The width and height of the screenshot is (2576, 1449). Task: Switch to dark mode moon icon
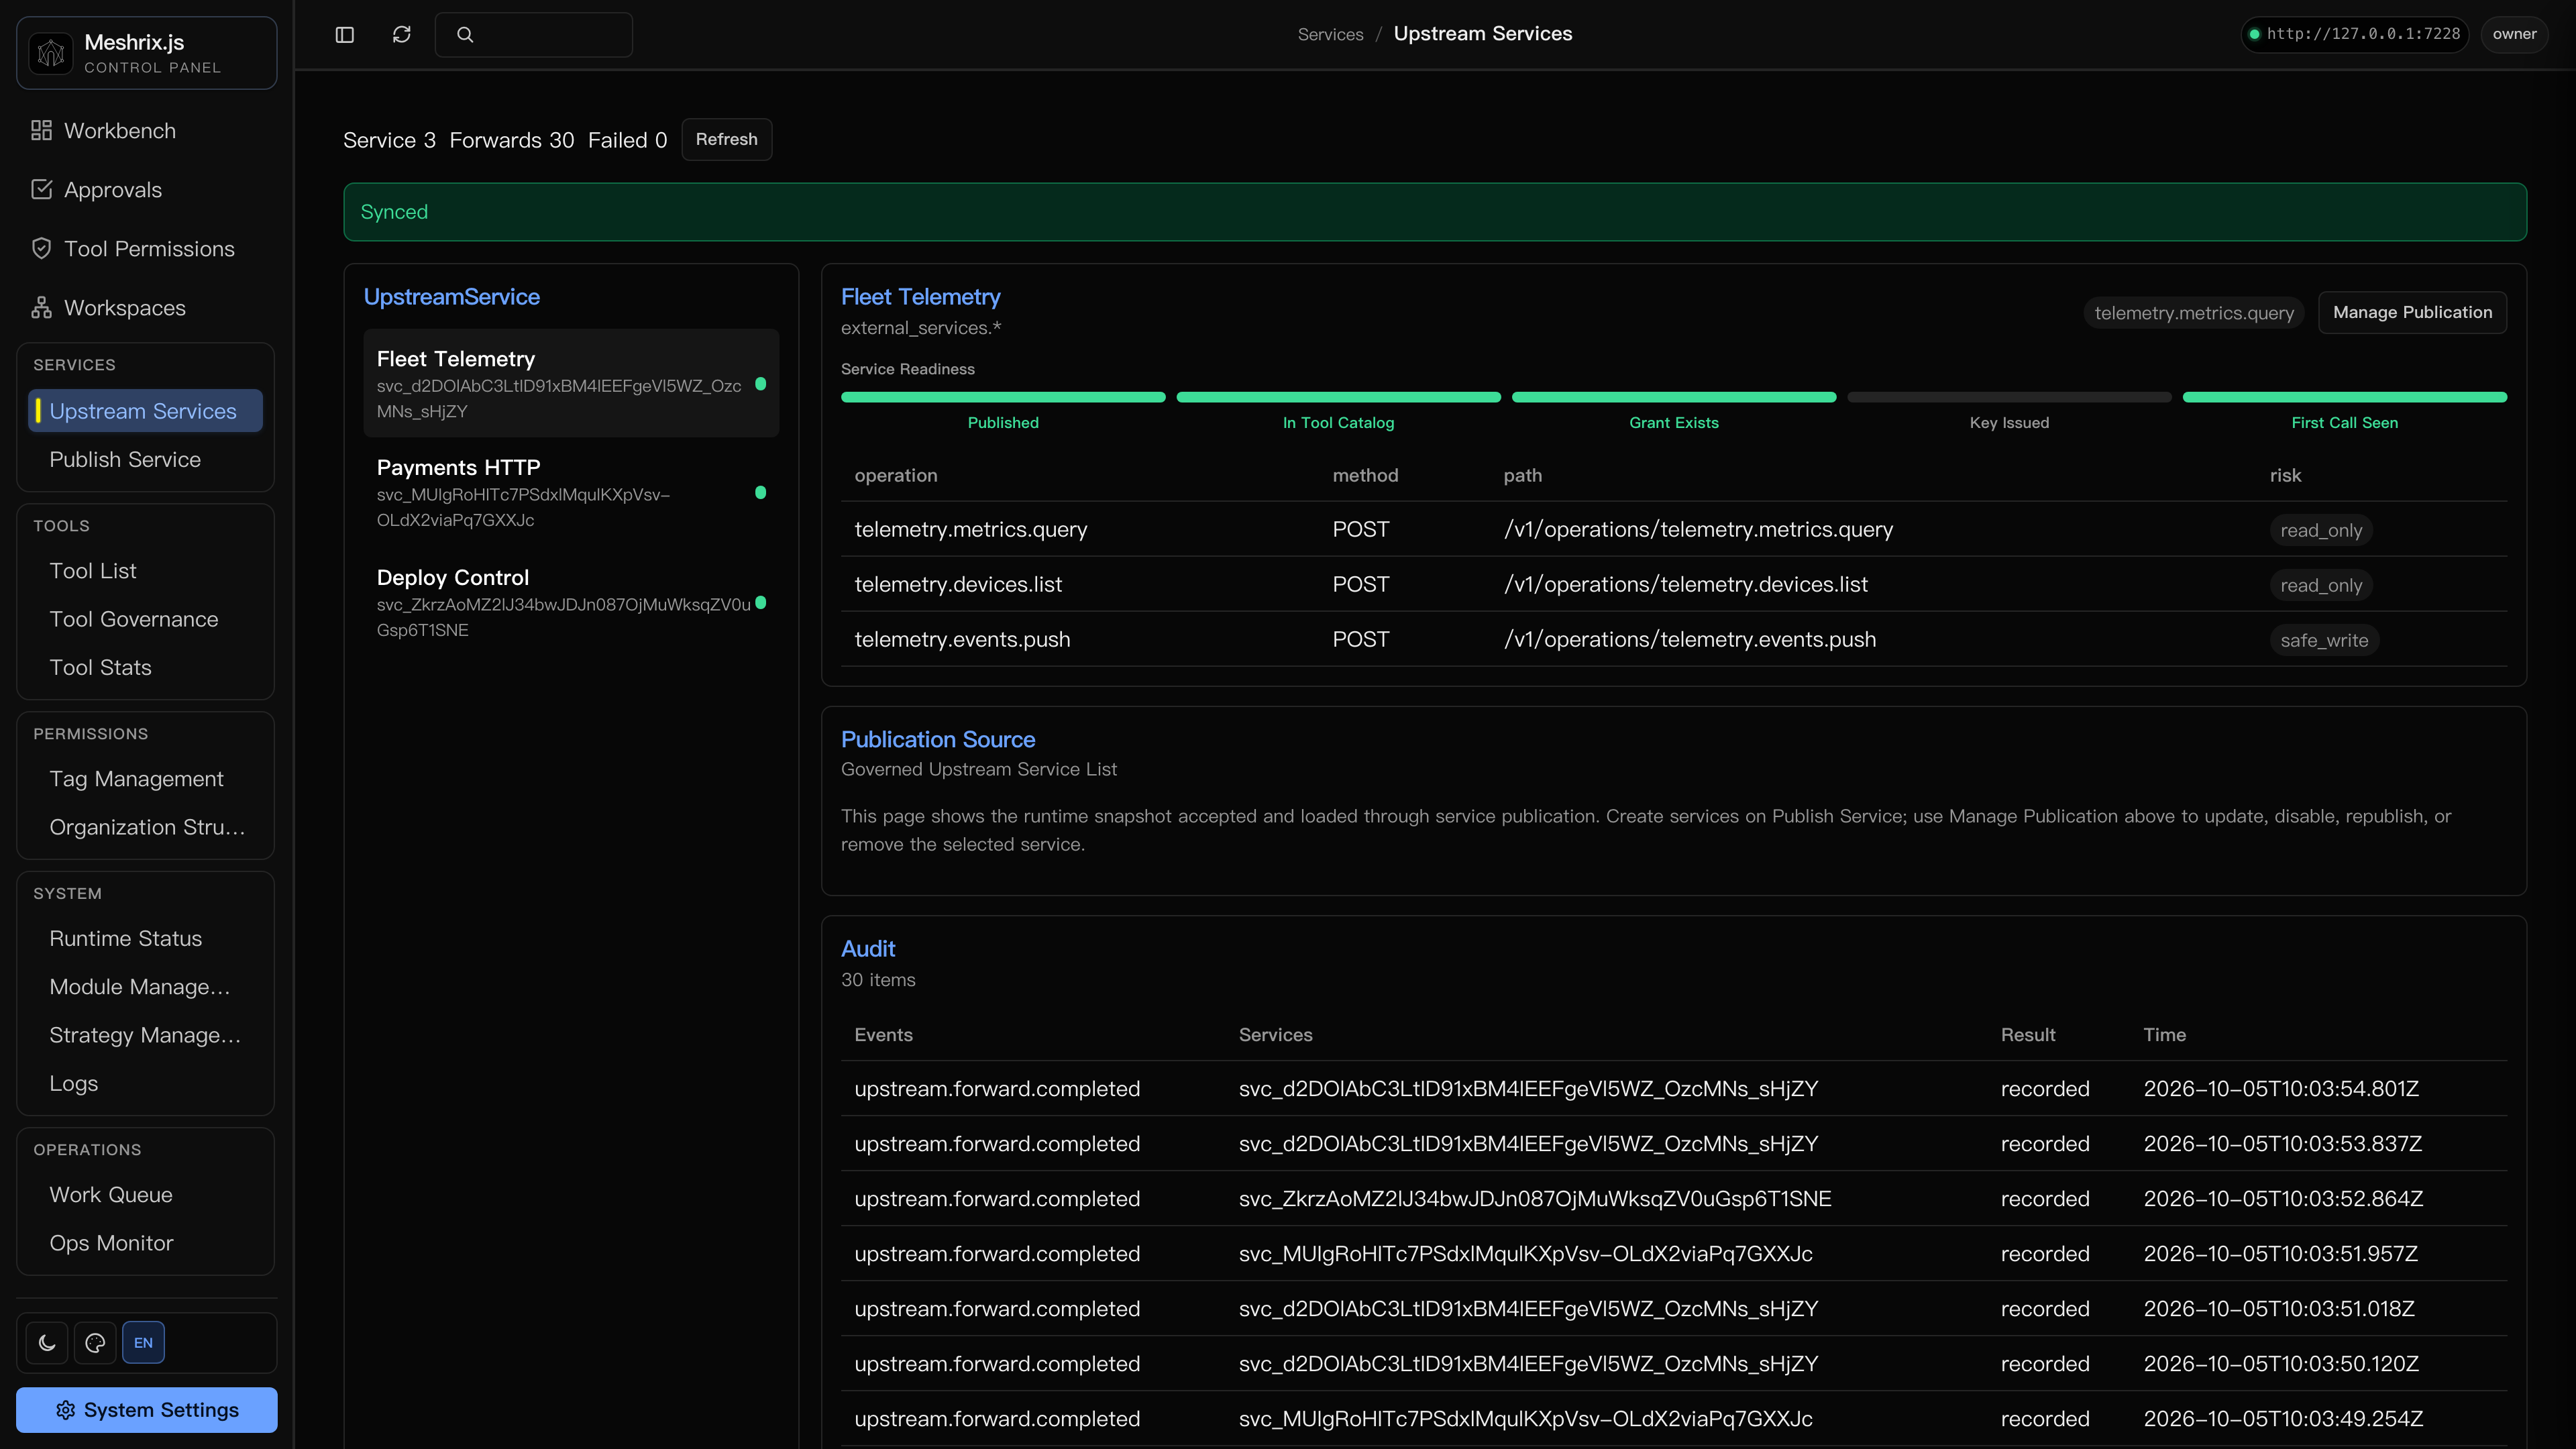(x=47, y=1343)
